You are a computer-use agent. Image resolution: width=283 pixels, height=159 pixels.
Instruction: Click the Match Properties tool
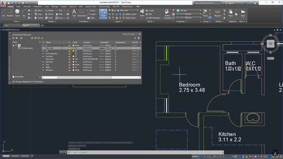[x=167, y=14]
